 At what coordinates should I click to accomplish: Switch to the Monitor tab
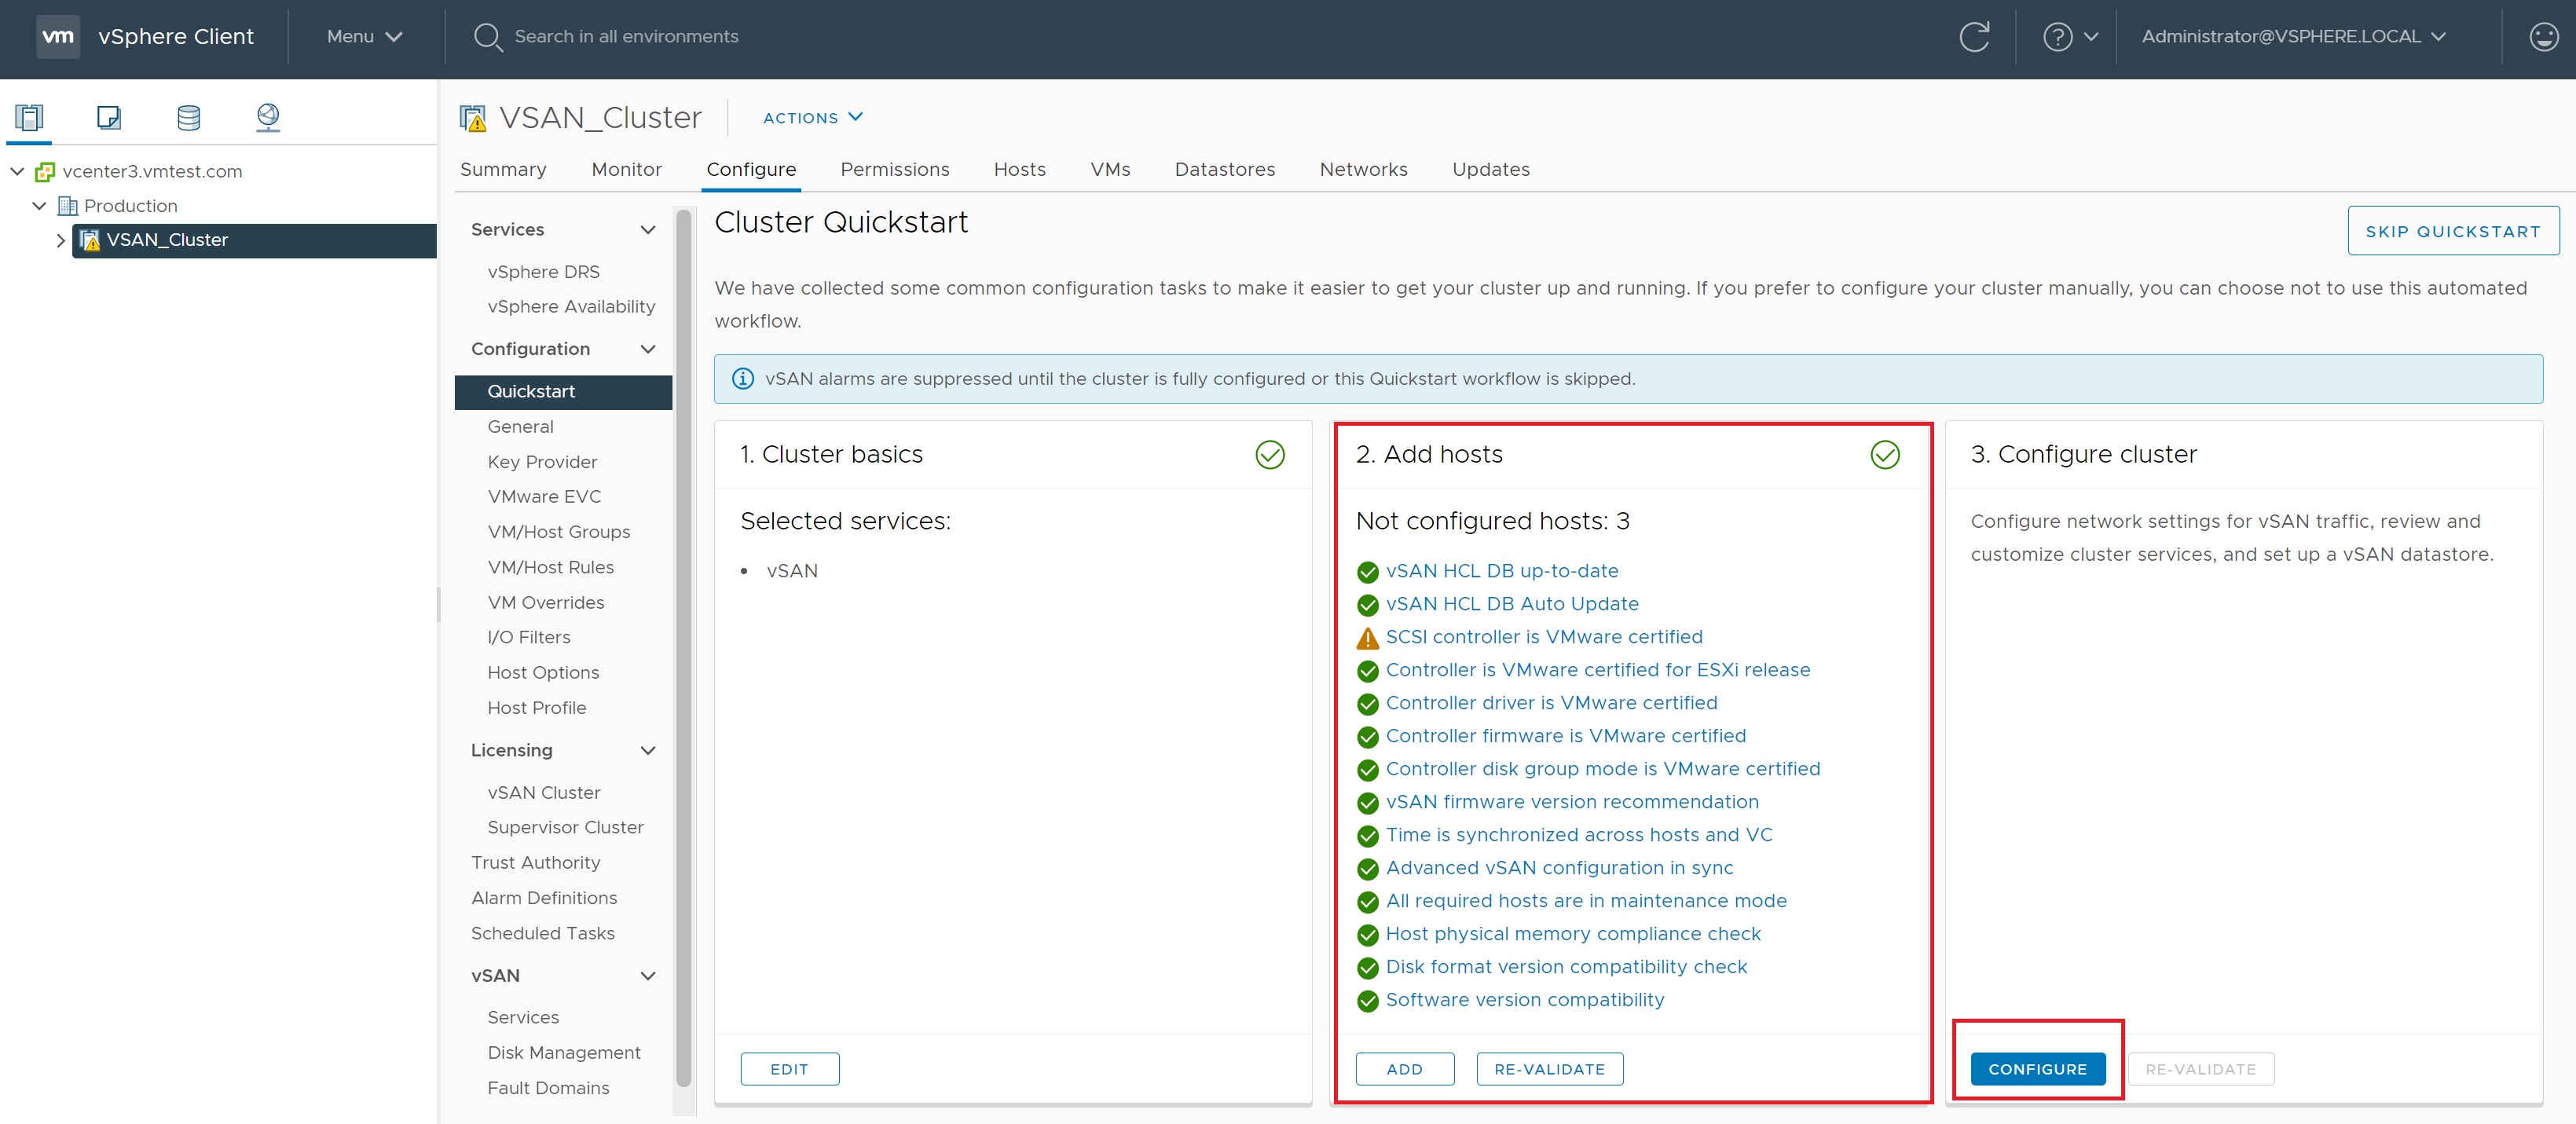[x=626, y=170]
